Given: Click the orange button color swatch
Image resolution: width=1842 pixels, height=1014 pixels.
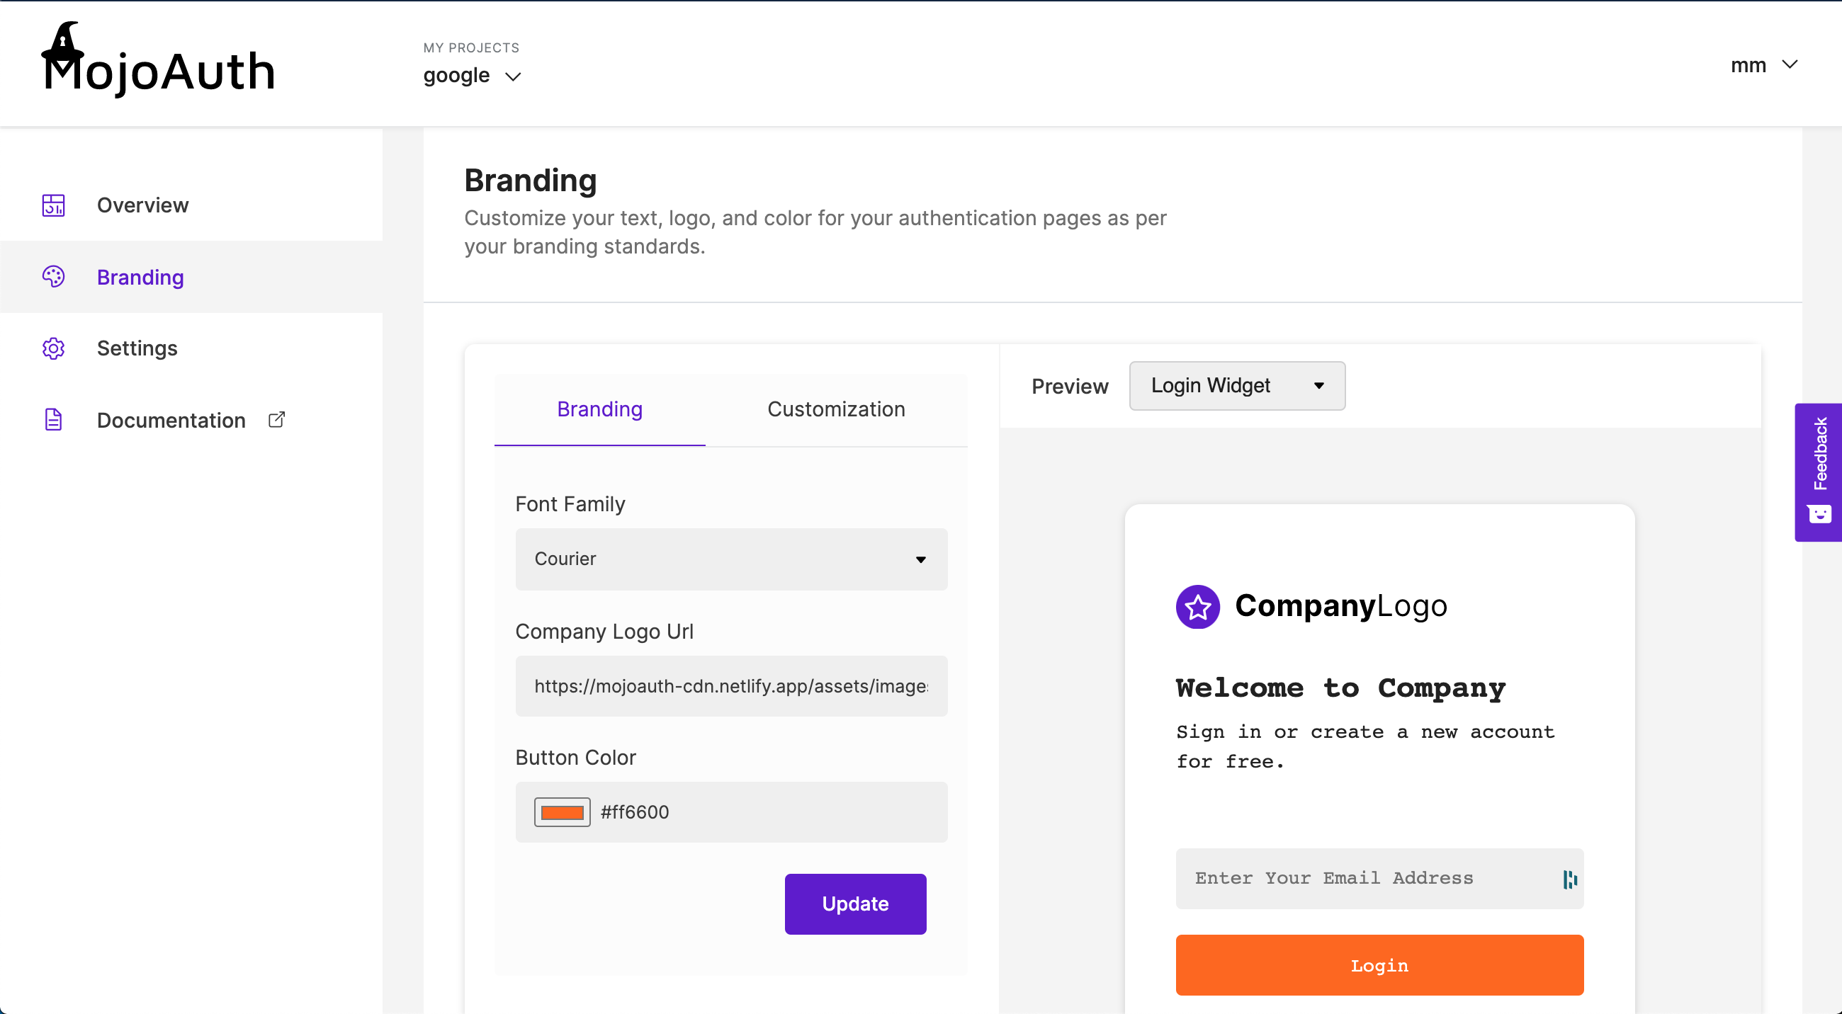Looking at the screenshot, I should tap(561, 811).
